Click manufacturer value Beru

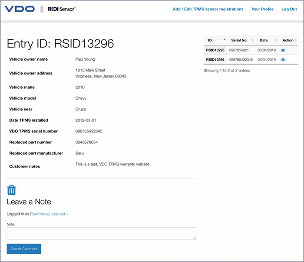[79, 153]
